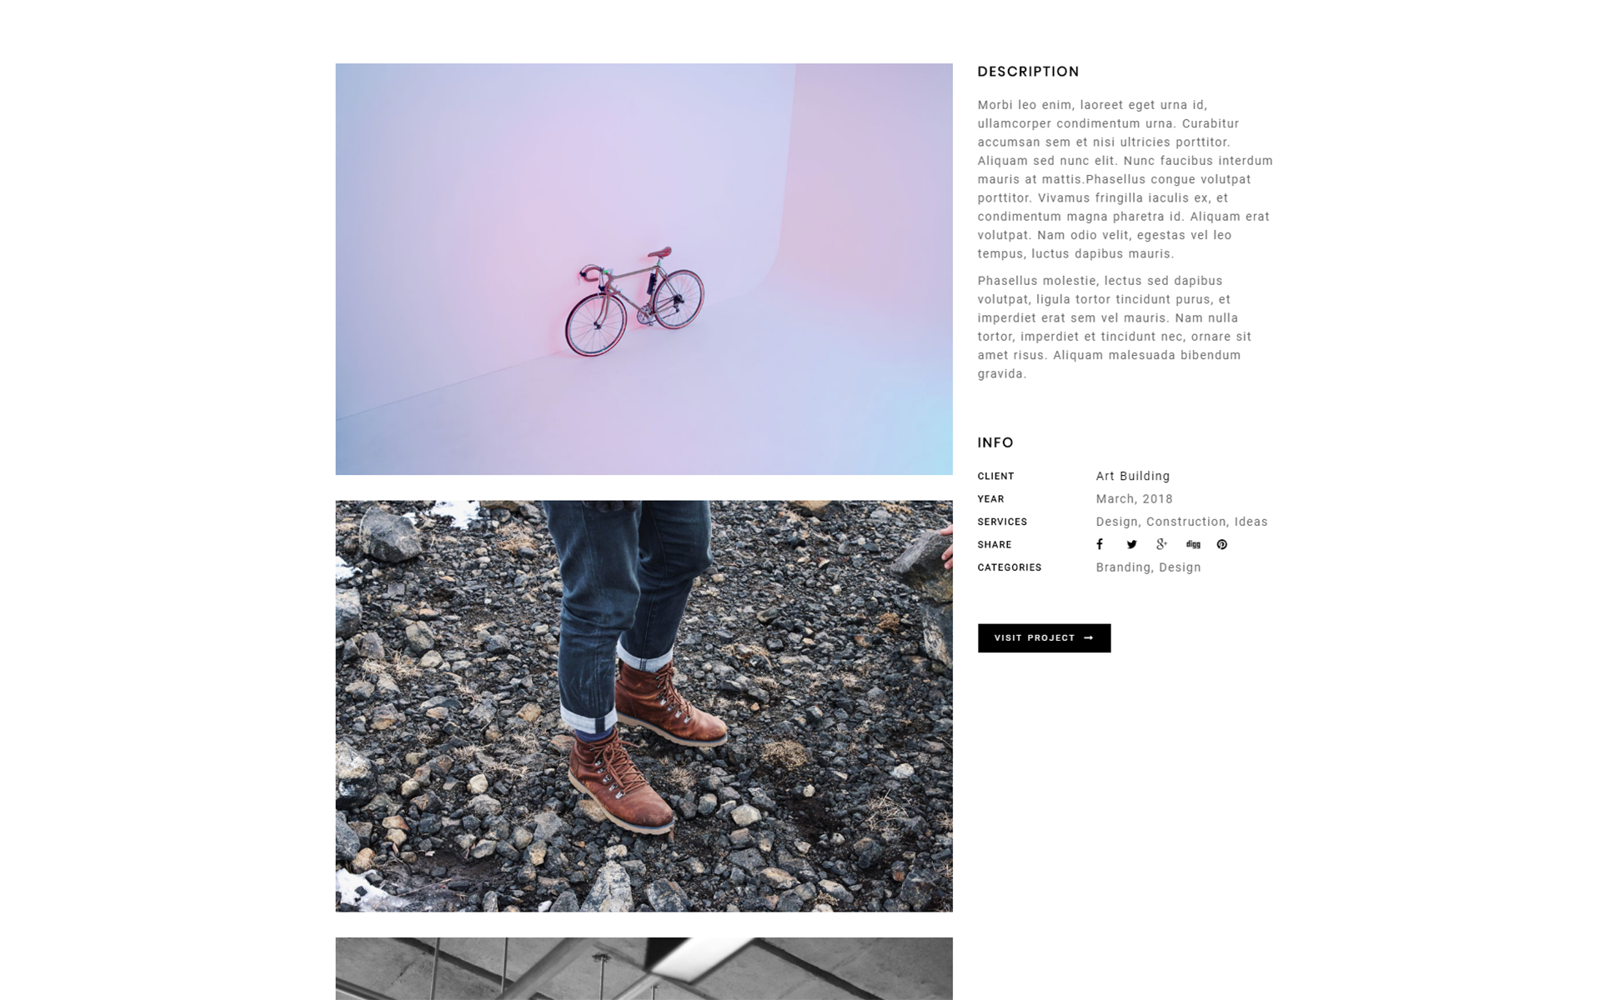Select the Art Building client text
This screenshot has width=1609, height=1000.
click(x=1132, y=476)
